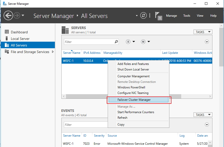Open the notifications flag icon
This screenshot has height=147, width=224.
pyautogui.click(x=158, y=15)
